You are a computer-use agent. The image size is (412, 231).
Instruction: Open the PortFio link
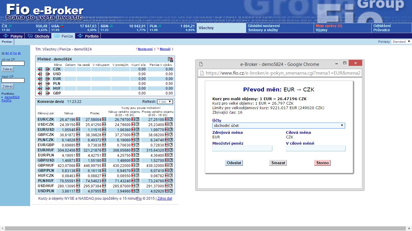pyautogui.click(x=6, y=100)
